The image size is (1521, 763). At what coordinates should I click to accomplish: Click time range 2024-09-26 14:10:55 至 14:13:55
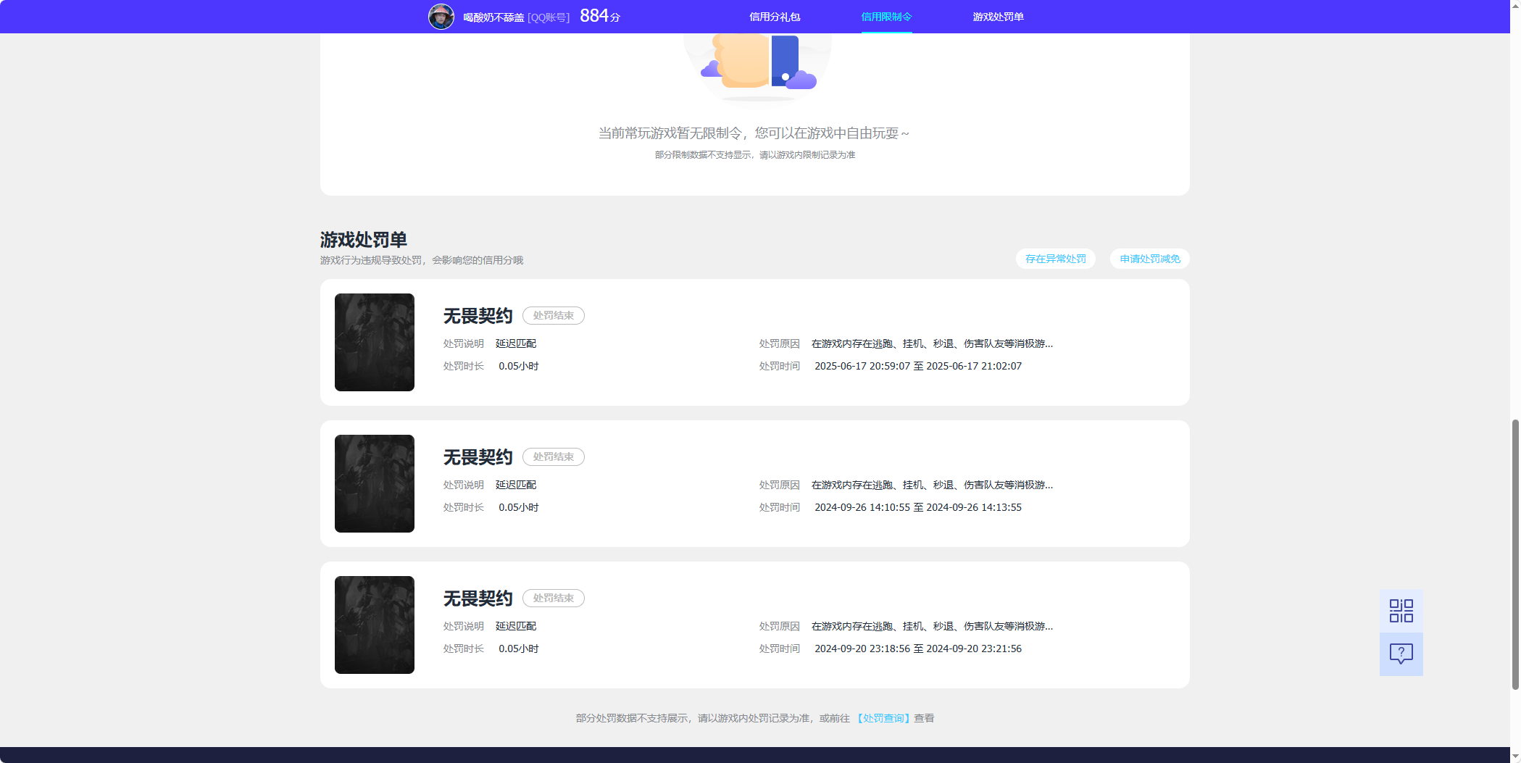coord(918,507)
